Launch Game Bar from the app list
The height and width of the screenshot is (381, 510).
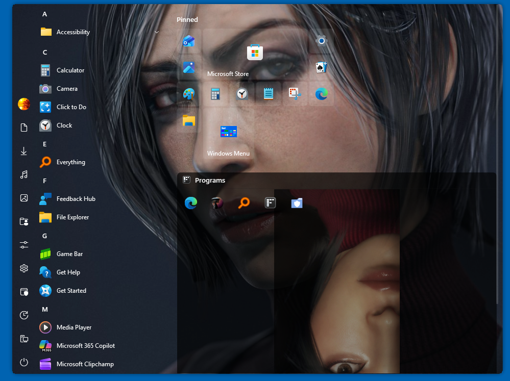(x=100, y=254)
